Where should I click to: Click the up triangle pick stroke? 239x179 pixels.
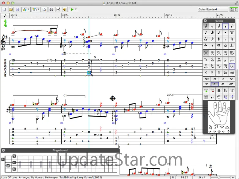(x=227, y=127)
